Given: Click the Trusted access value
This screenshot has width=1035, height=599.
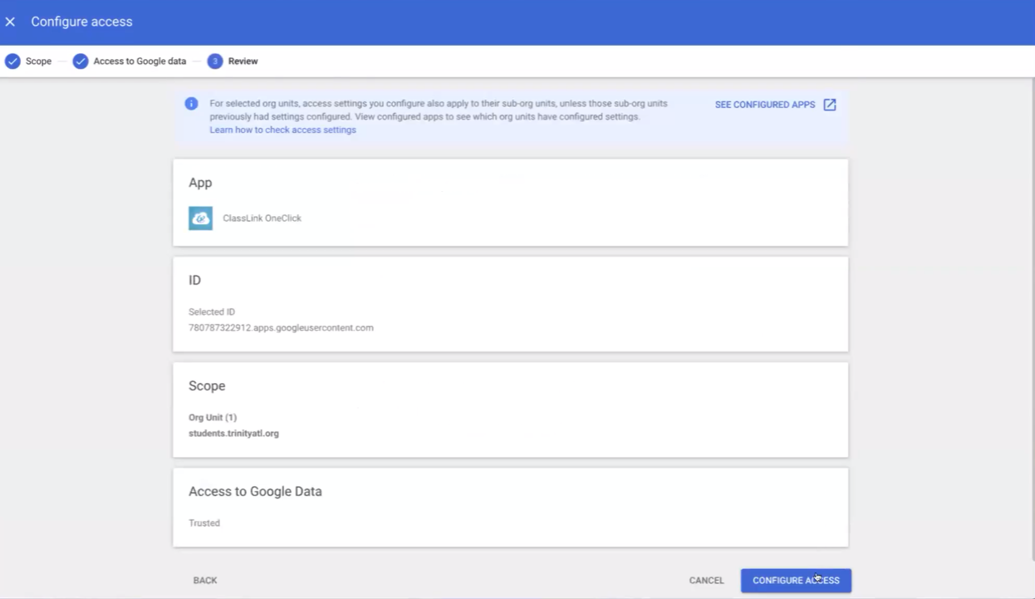Looking at the screenshot, I should pyautogui.click(x=204, y=523).
